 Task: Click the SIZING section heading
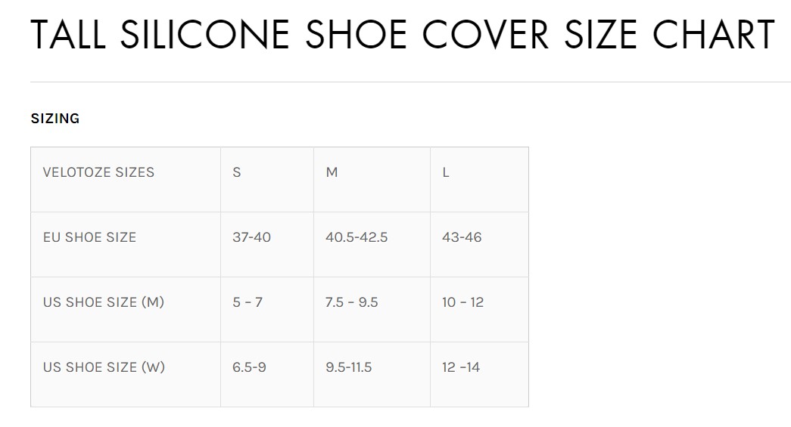point(55,119)
